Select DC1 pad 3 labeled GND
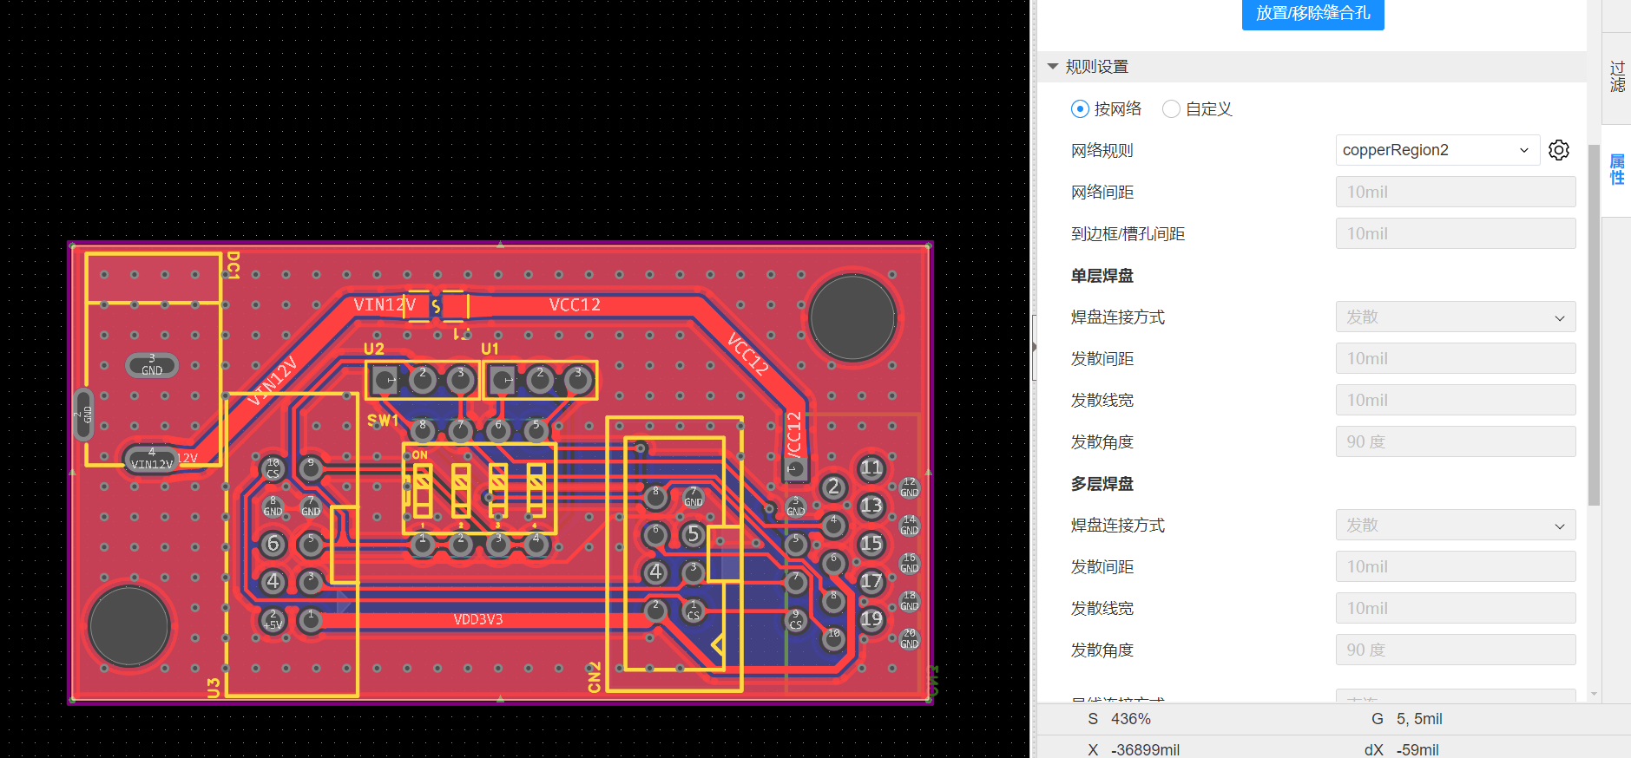Screen dimensions: 1631x758 click(x=152, y=365)
